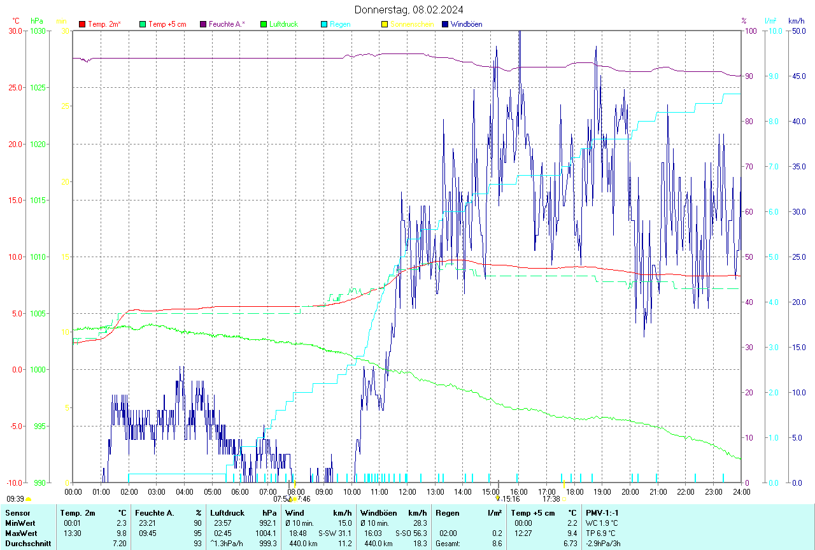This screenshot has width=815, height=550.
Task: Select the 'Sonnenschein' legend label
Action: 412,24
